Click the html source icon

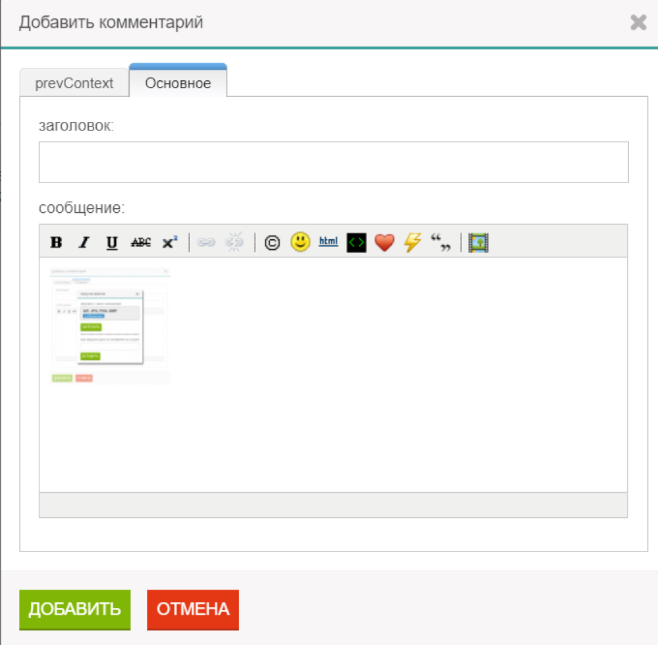(328, 242)
